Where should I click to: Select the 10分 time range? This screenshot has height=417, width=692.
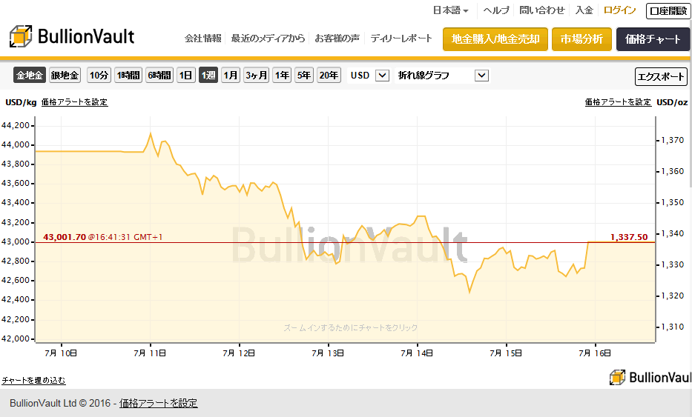coord(99,76)
